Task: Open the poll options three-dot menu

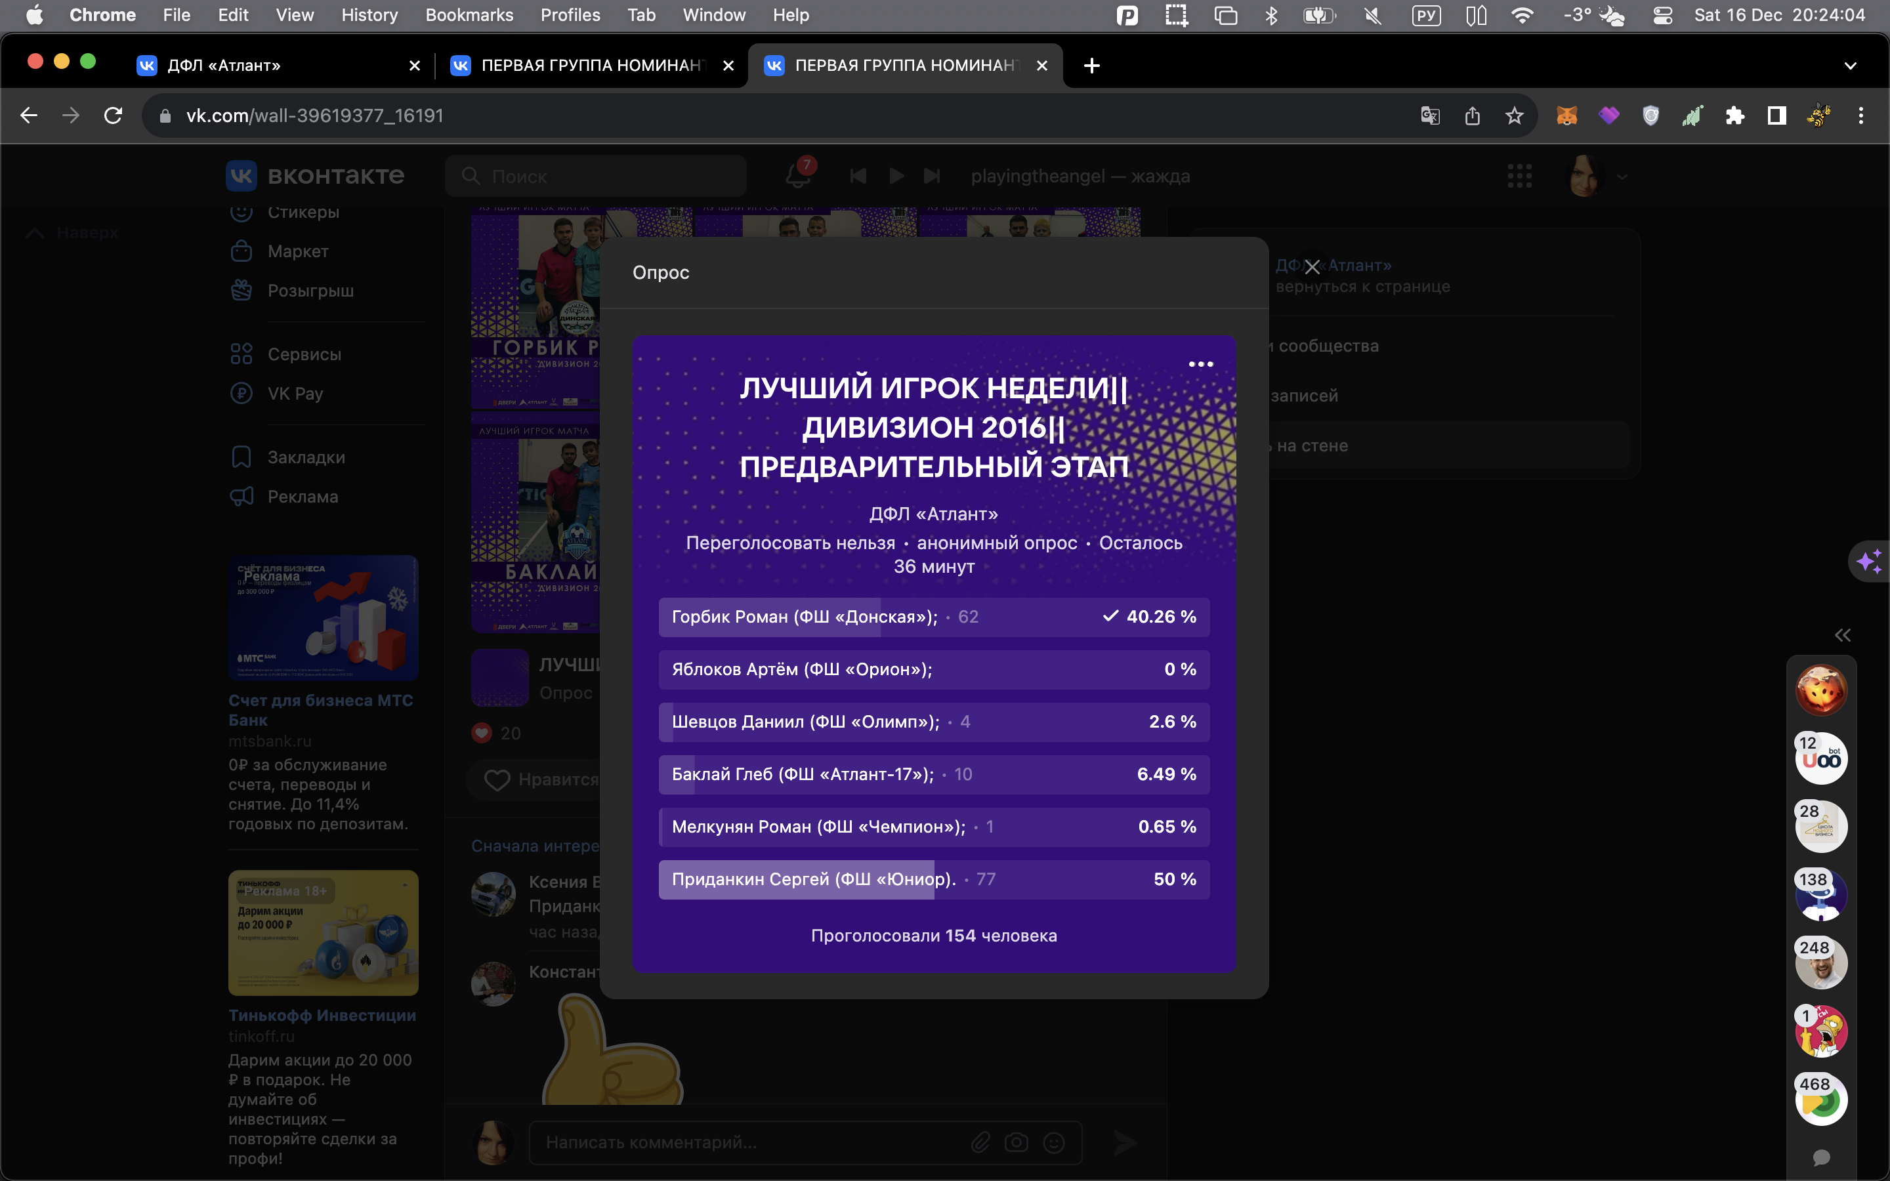Action: pyautogui.click(x=1200, y=364)
